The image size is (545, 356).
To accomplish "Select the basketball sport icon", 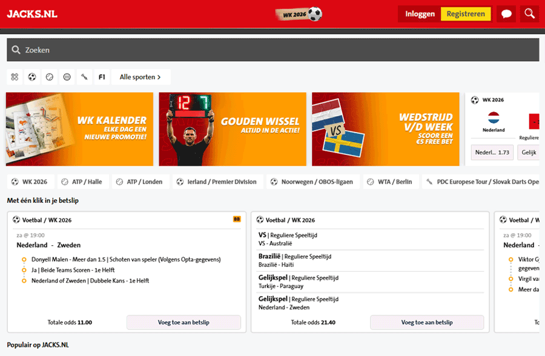I will [x=67, y=77].
